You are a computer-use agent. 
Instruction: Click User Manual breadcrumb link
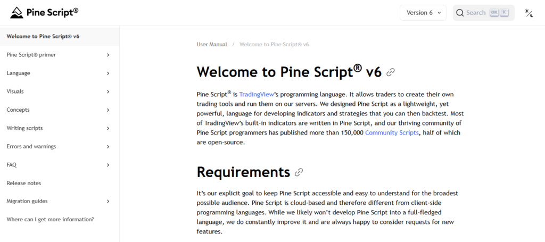coord(212,45)
